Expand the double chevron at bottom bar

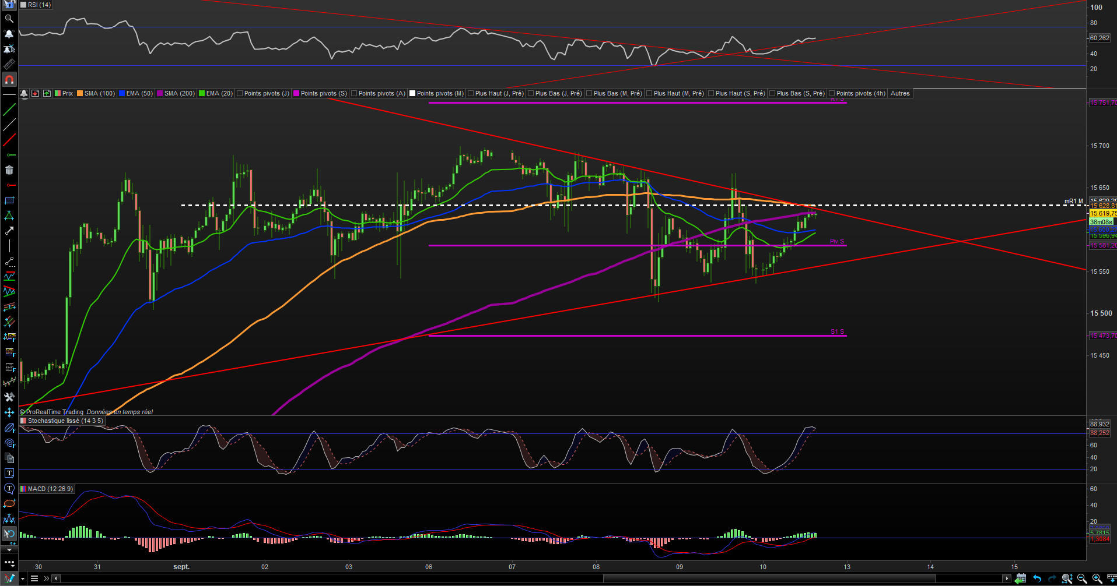pos(47,578)
